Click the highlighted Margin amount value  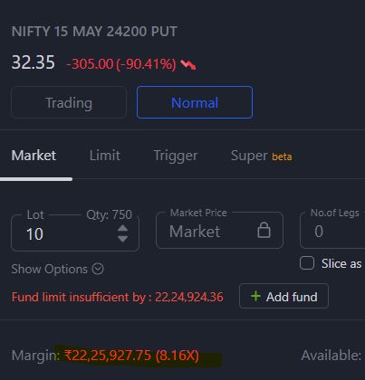click(x=131, y=356)
